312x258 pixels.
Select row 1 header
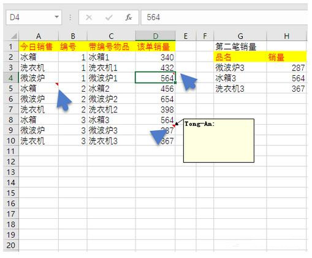click(x=11, y=46)
